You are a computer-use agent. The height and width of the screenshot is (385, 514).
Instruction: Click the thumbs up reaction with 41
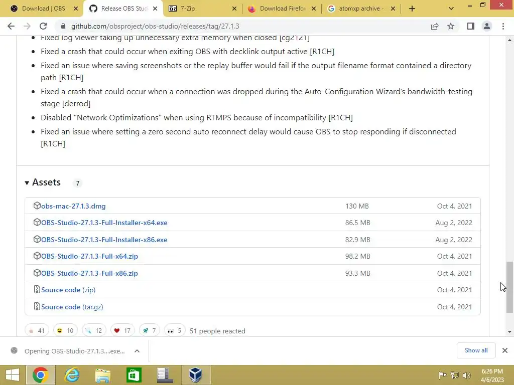point(37,331)
